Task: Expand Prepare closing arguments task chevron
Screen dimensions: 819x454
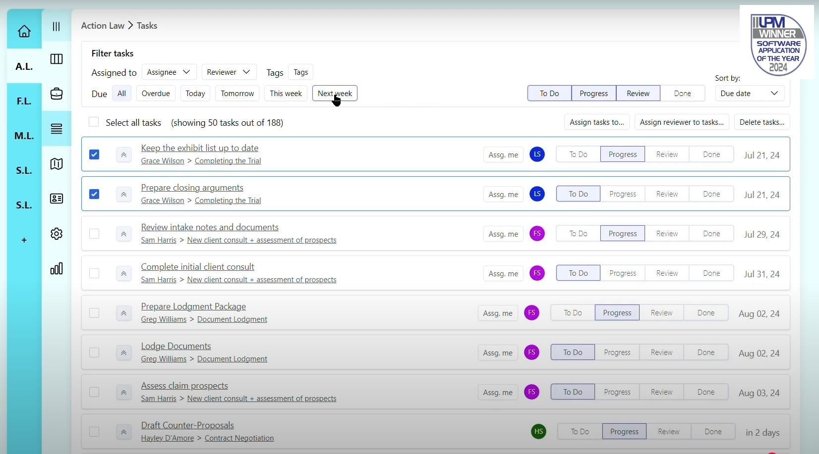Action: (x=123, y=195)
